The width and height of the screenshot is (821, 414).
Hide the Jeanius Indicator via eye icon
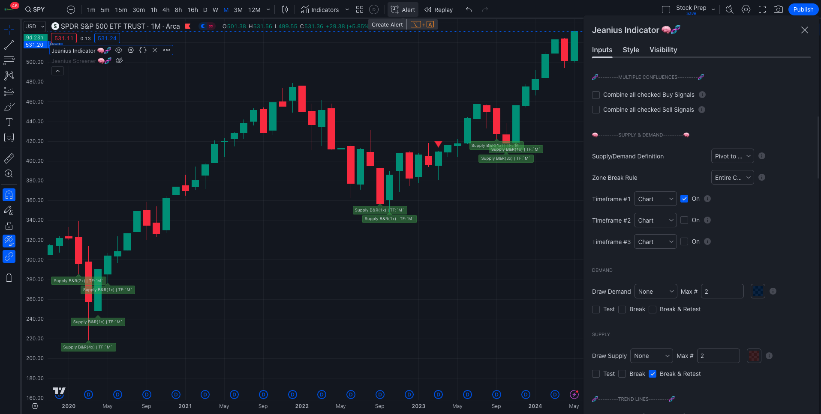pos(119,50)
